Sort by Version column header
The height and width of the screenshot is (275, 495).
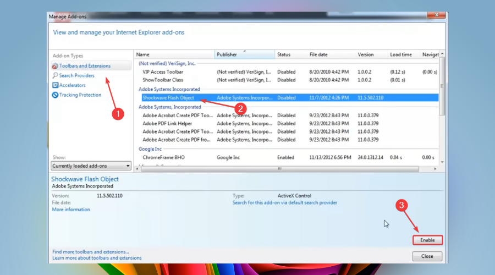tap(372, 54)
